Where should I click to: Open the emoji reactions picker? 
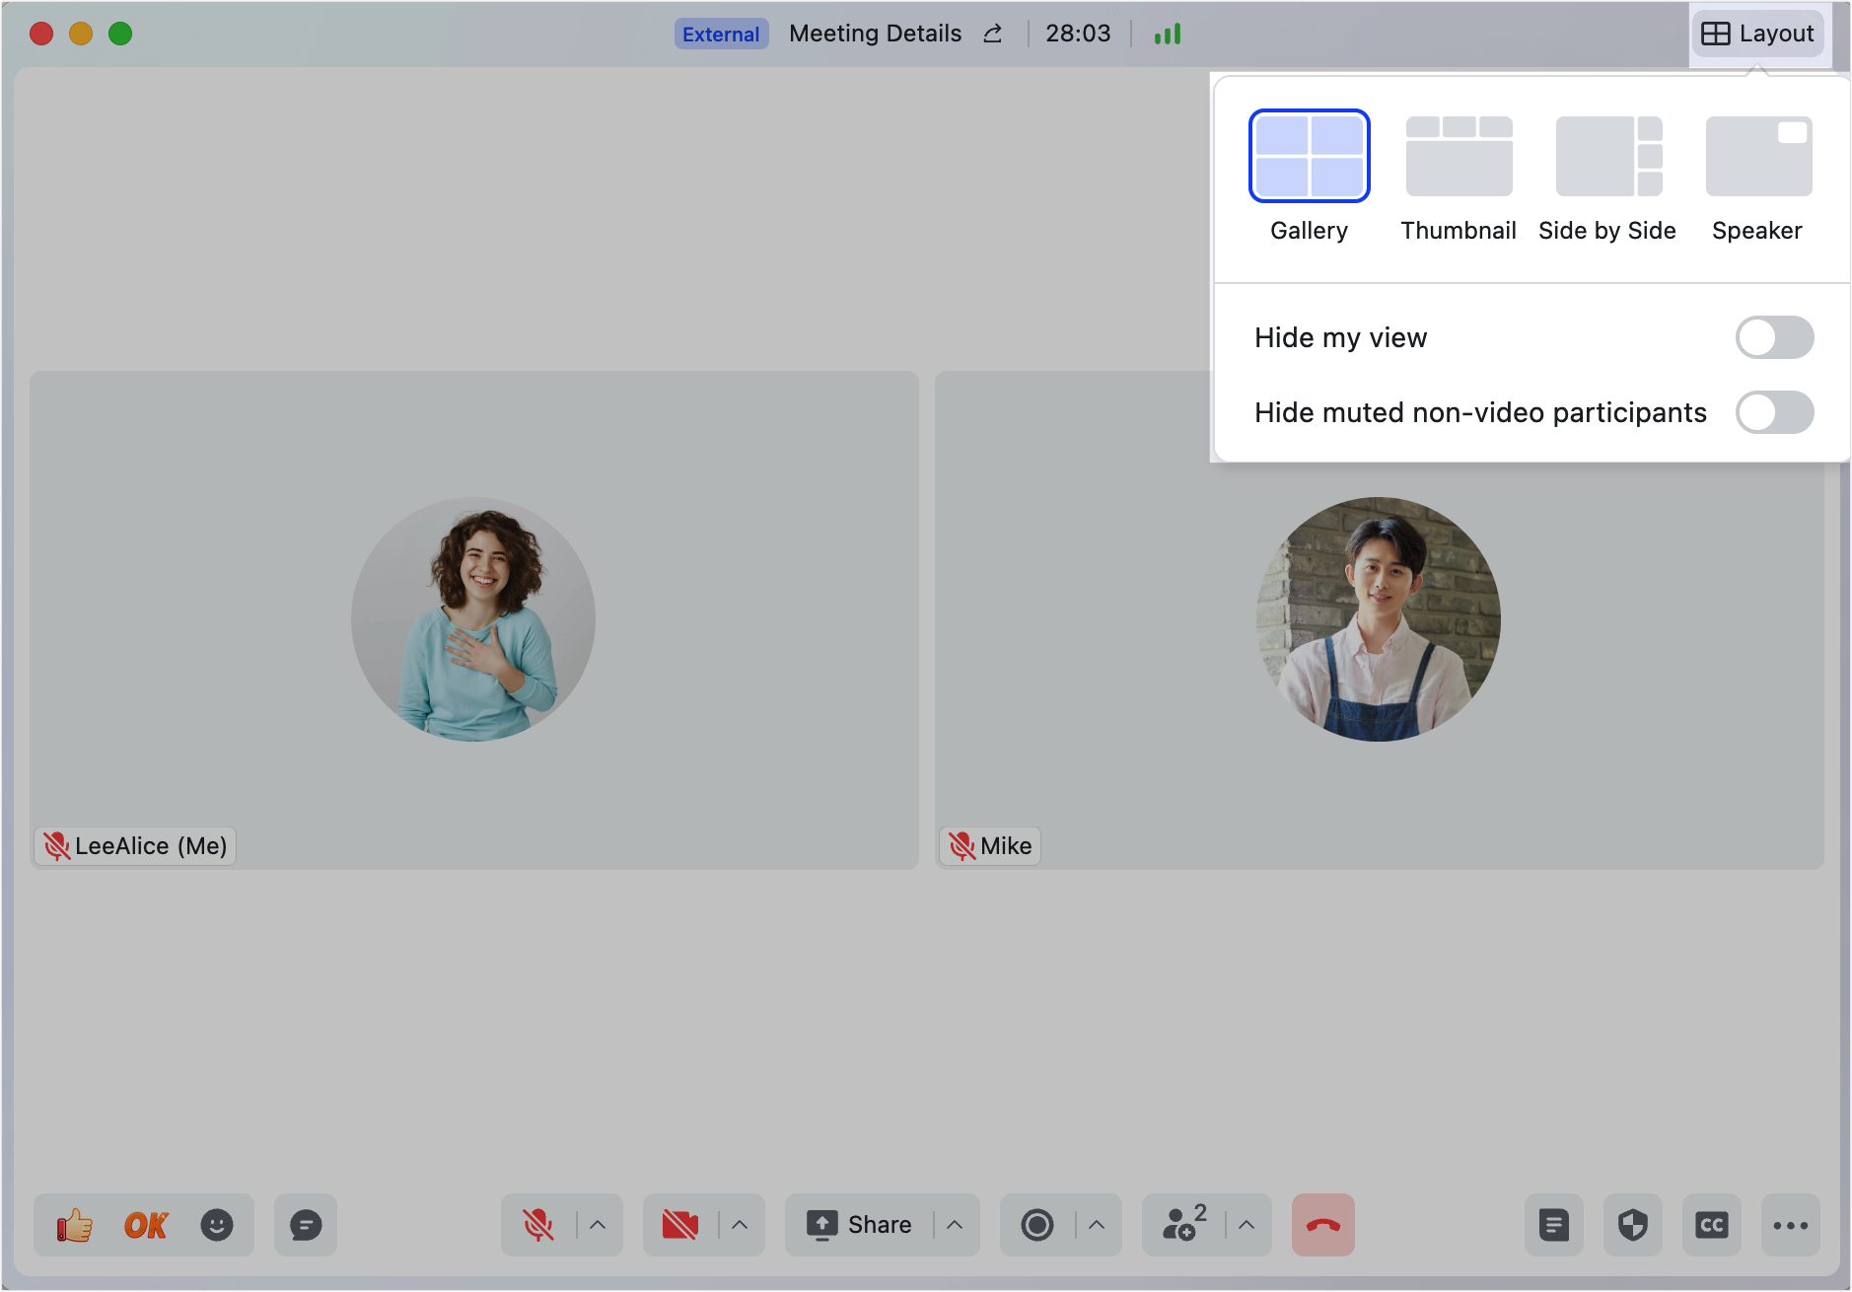pyautogui.click(x=218, y=1225)
